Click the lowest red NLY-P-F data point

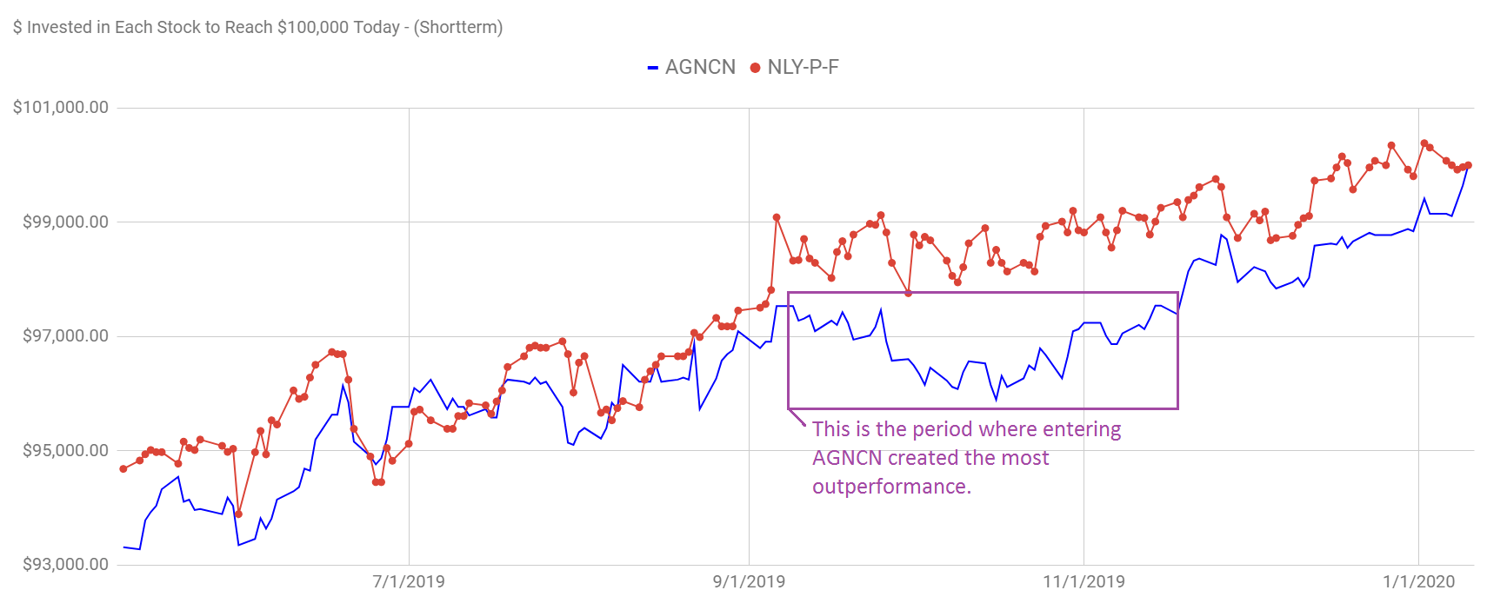click(x=238, y=514)
